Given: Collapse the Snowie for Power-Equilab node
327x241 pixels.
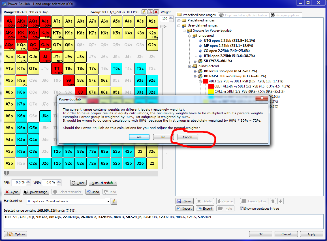Looking at the screenshot, I should pos(184,30).
